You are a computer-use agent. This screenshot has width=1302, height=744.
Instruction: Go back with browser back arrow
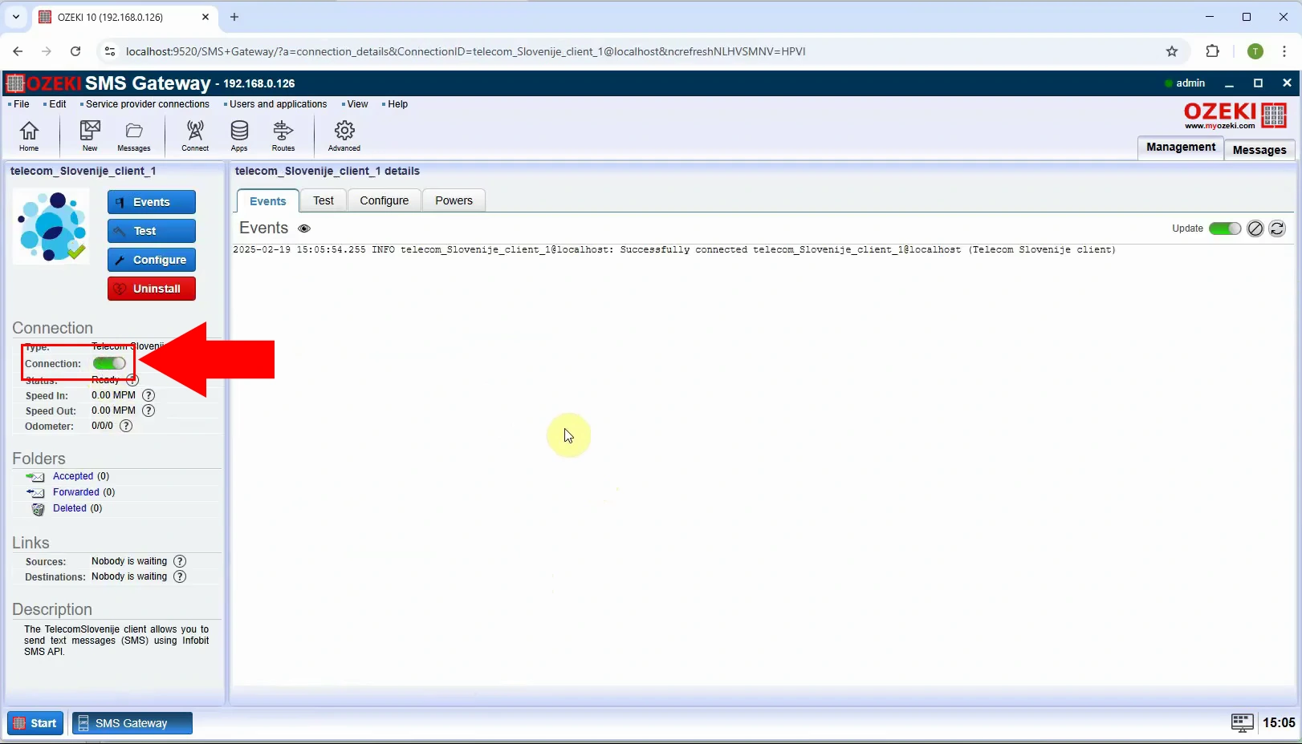coord(18,51)
